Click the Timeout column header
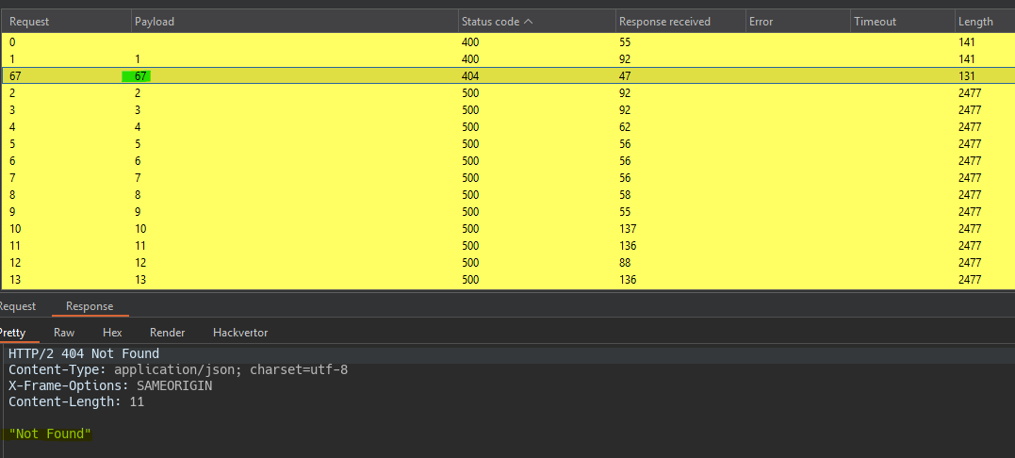The height and width of the screenshot is (458, 1015). 876,22
